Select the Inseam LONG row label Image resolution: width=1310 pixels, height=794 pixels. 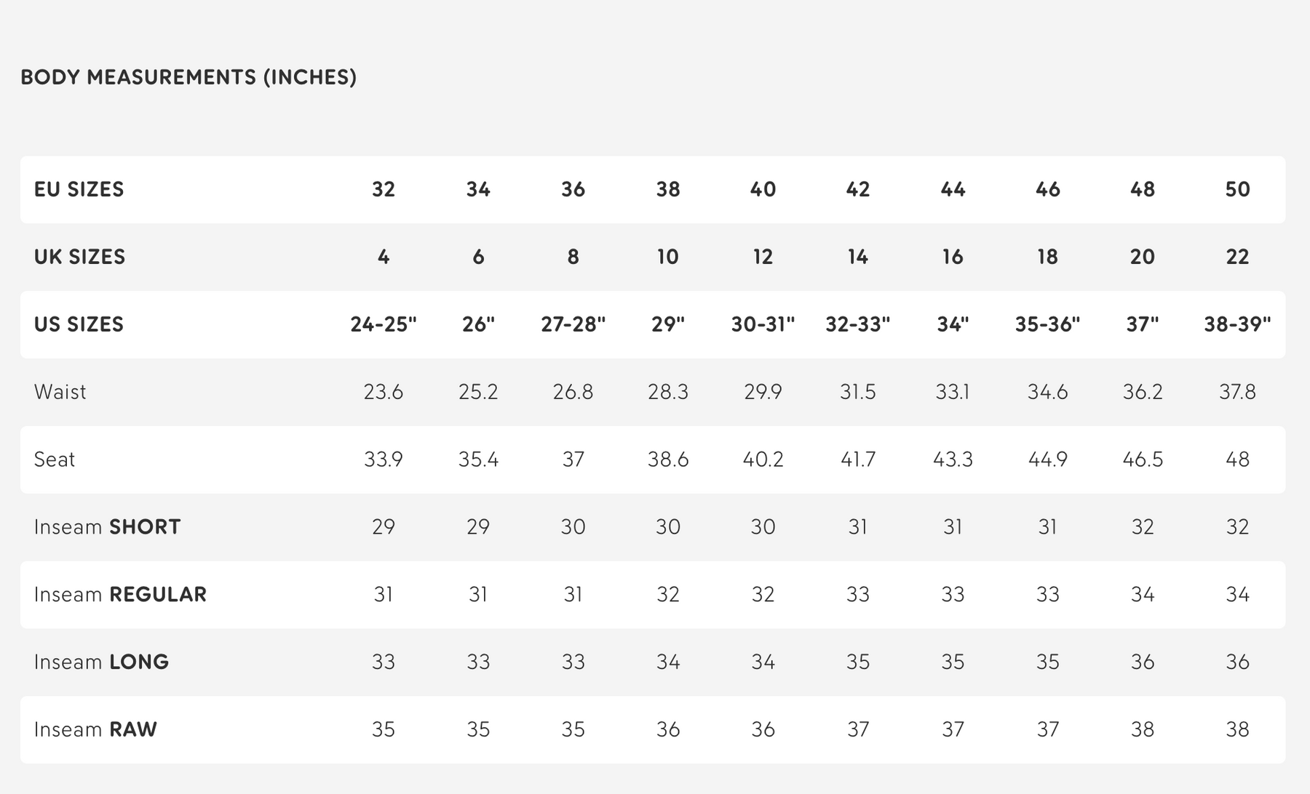(x=101, y=662)
